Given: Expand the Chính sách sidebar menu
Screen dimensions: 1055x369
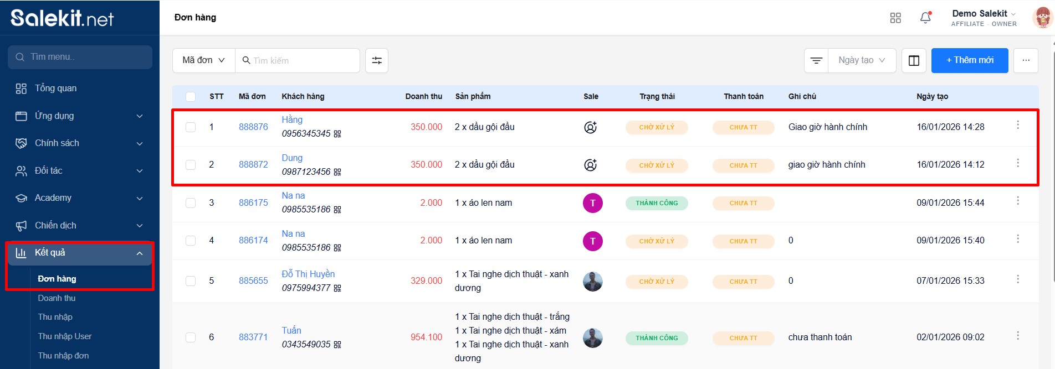Looking at the screenshot, I should tap(80, 143).
